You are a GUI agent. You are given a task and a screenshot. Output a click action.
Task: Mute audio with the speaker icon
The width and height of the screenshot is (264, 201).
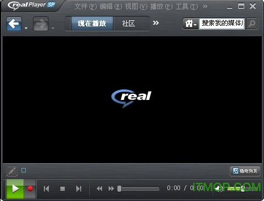pyautogui.click(x=218, y=188)
